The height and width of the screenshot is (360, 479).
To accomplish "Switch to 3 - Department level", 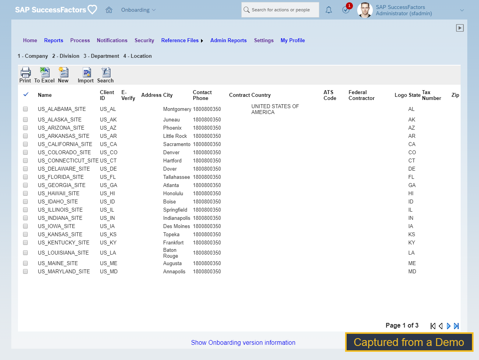I will [x=101, y=56].
